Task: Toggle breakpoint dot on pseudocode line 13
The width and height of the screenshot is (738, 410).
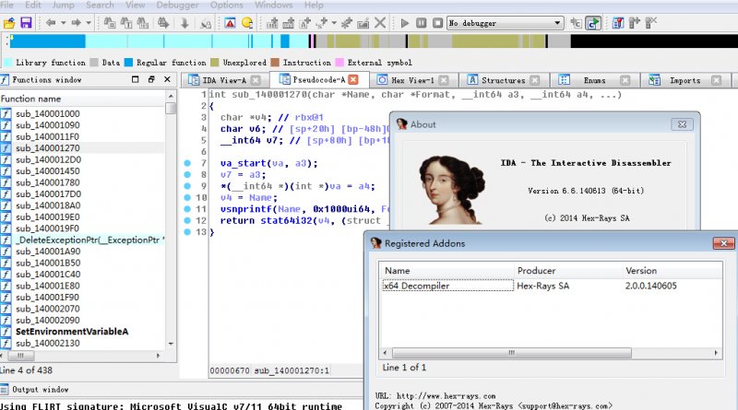Action: (x=187, y=232)
